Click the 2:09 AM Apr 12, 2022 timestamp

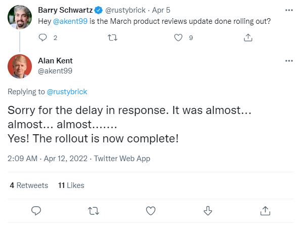48,159
